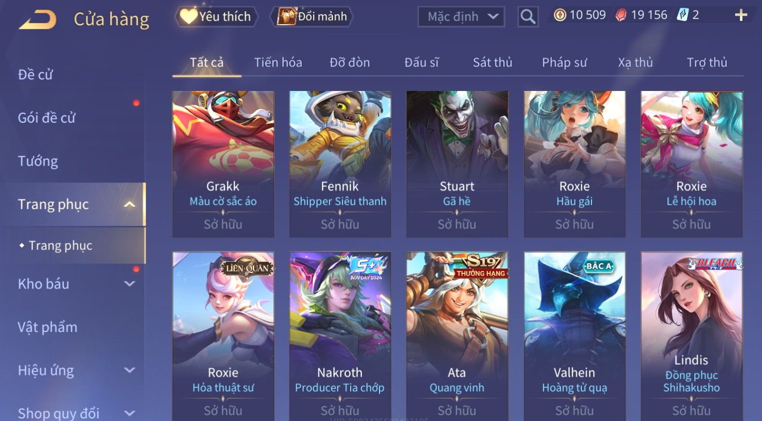Collapse the Trang phục sidebar section

pos(130,204)
